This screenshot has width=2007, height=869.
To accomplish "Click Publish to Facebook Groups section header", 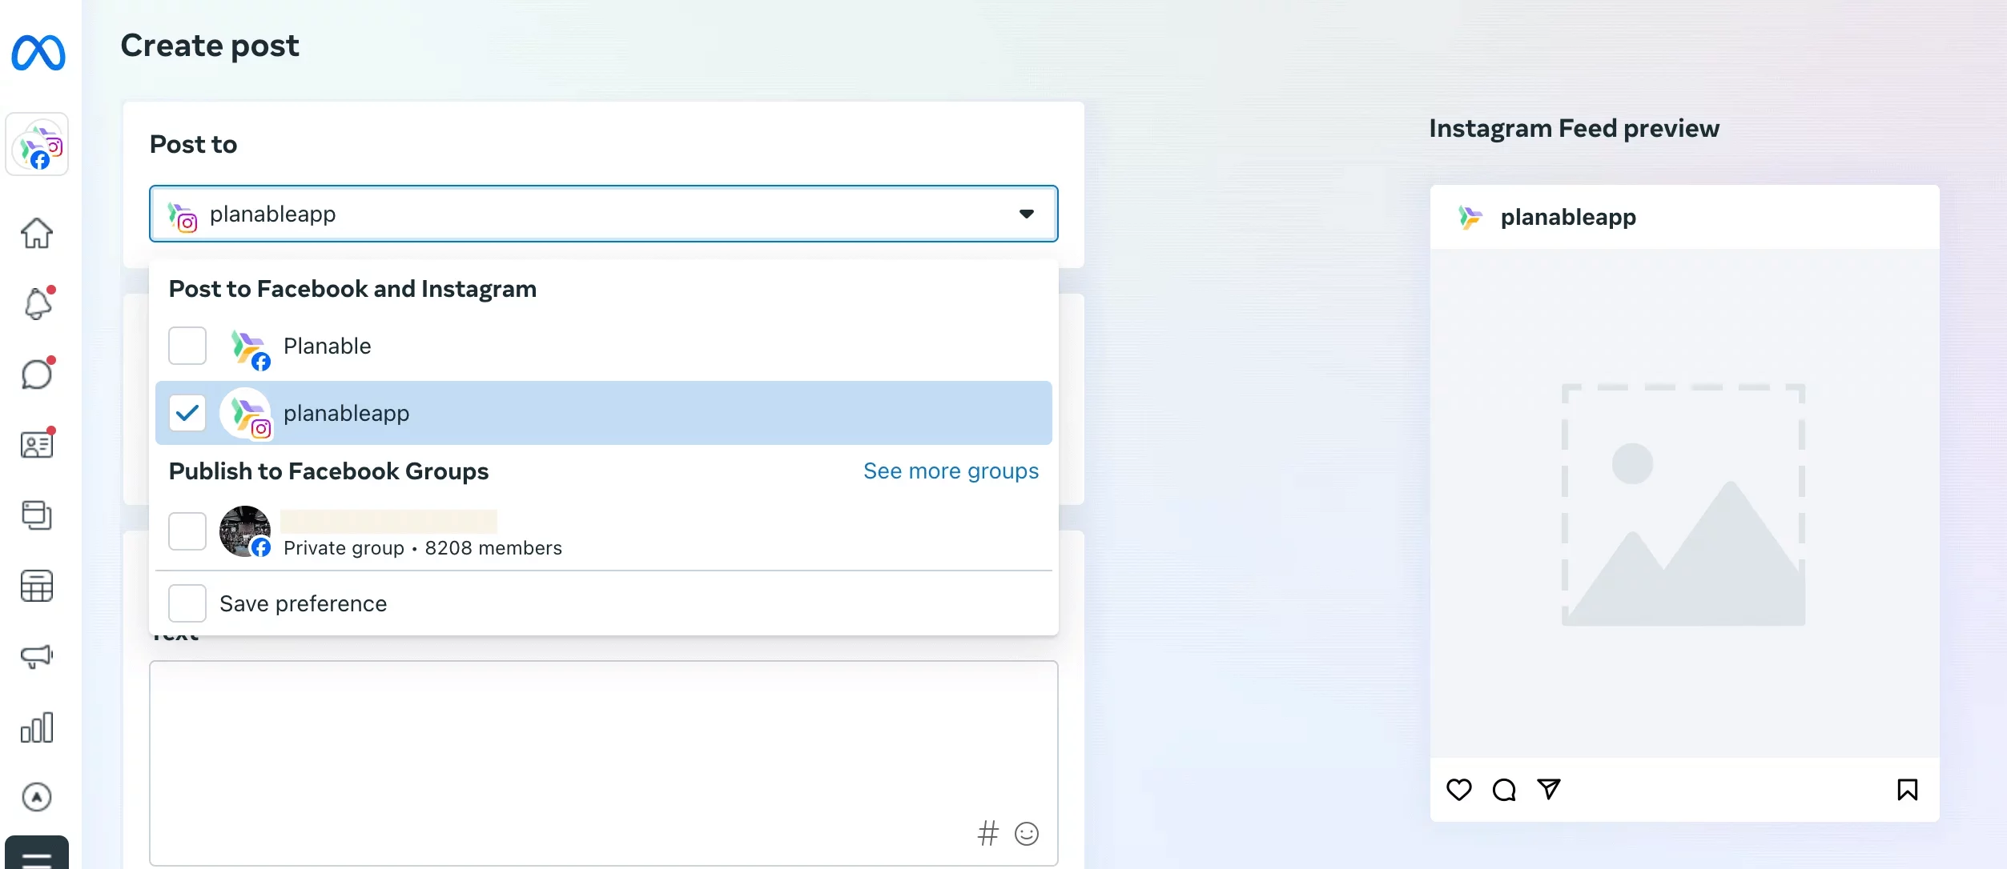I will (329, 471).
